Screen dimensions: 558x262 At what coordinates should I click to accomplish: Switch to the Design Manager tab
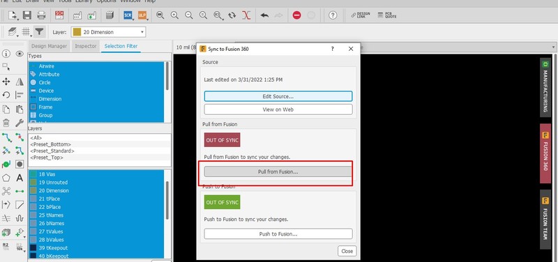click(49, 46)
